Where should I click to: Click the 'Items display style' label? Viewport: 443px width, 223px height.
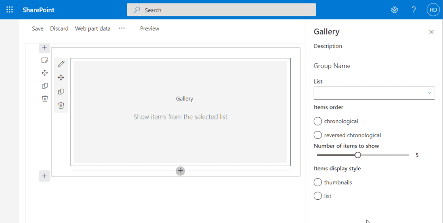point(337,168)
